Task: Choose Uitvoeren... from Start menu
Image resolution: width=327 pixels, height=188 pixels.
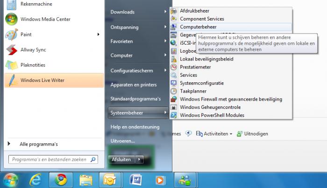Action: tap(122, 141)
